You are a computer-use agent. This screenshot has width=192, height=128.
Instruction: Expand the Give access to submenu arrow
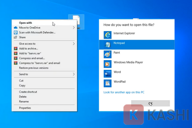pos(74,44)
